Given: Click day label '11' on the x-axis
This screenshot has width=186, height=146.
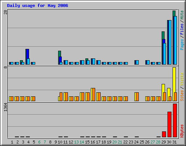Looking at the screenshot, I should point(65,142).
